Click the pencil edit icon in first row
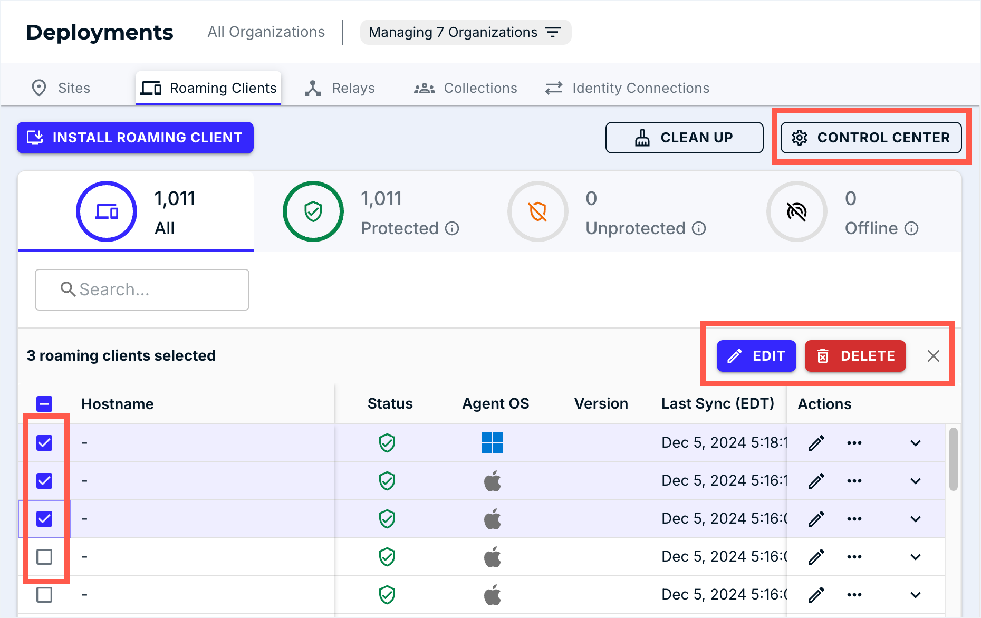981x618 pixels. (816, 443)
